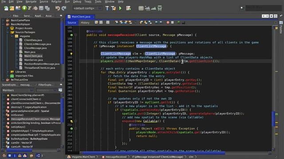The image size is (284, 159).
Task: Click the Save All toolbar icon
Action: point(47,8)
